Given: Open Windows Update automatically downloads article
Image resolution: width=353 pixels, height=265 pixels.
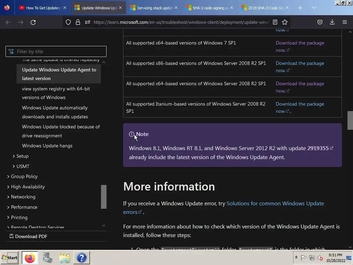Looking at the screenshot, I should pyautogui.click(x=55, y=112).
